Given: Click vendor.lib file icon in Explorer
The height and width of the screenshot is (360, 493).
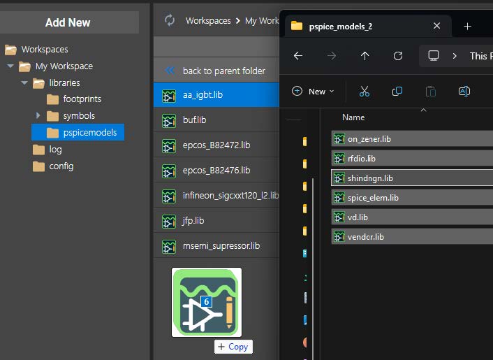Looking at the screenshot, I should (339, 236).
